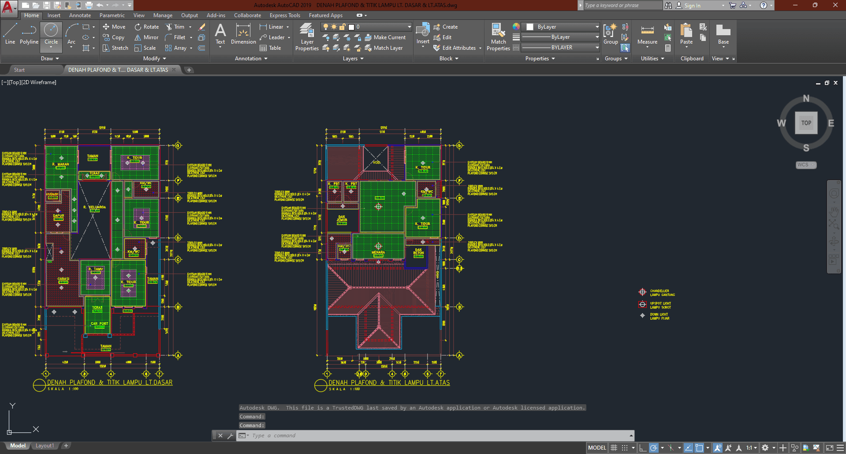Switch to the Layout1 tab
846x454 pixels.
tap(45, 446)
